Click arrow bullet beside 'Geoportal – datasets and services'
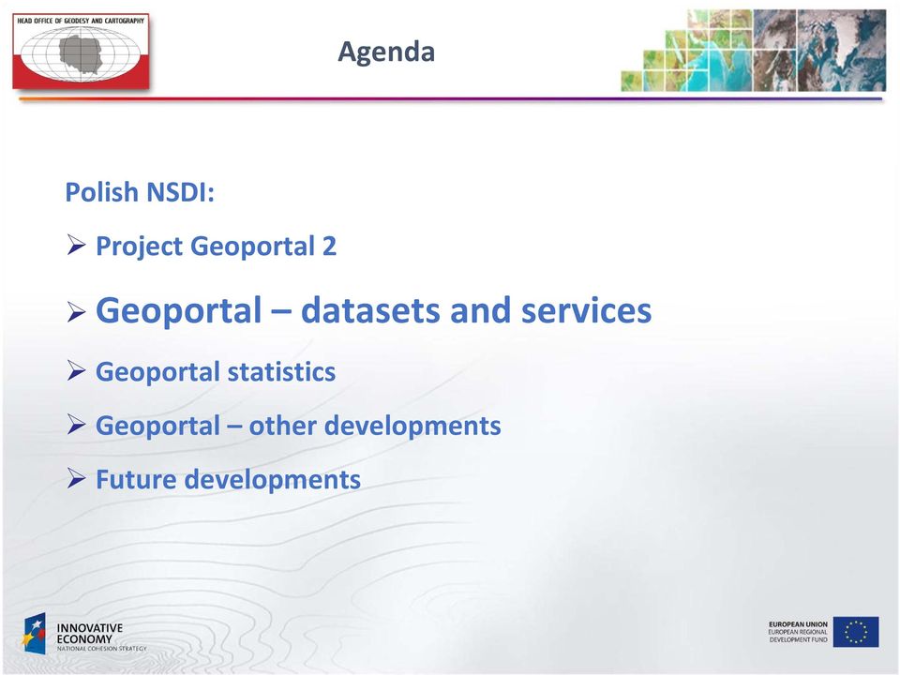This screenshot has height=675, width=900. 76,312
